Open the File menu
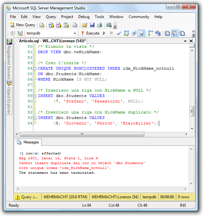Image resolution: width=203 pixels, height=216 pixels. 13,17
